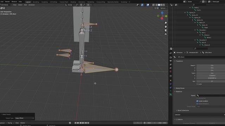Toggle viewport overlays button
The image size is (225, 126).
point(148,5)
